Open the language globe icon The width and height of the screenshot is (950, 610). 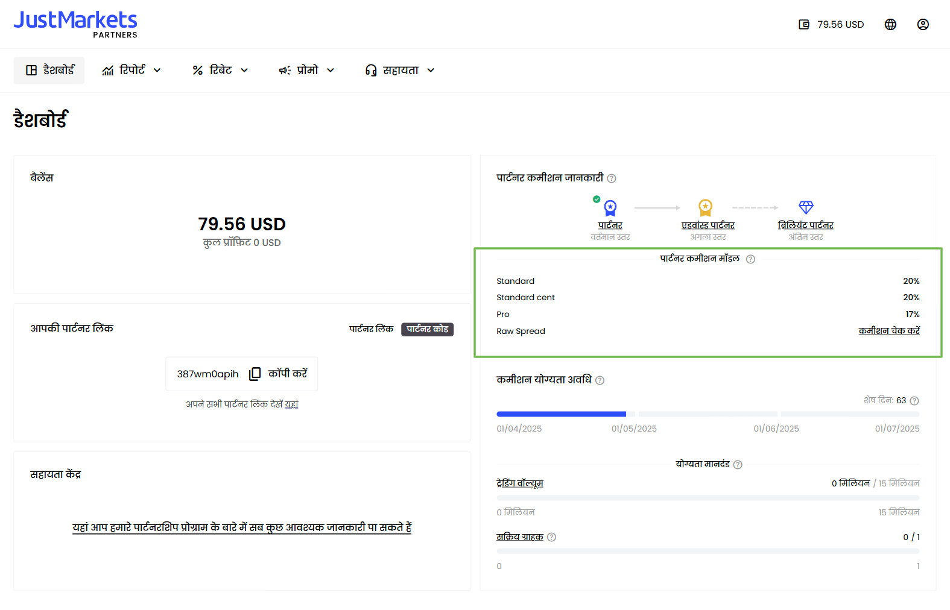point(890,24)
